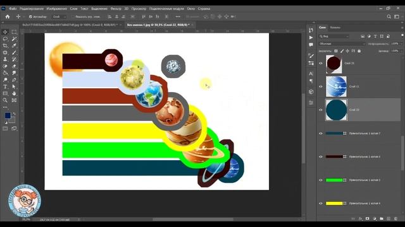Open the Окно menu
The height and width of the screenshot is (227, 405).
pos(191,8)
